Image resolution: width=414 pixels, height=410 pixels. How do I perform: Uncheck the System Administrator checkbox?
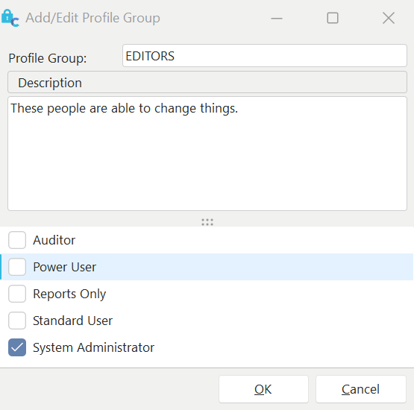click(17, 347)
